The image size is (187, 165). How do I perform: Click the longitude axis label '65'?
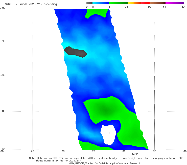(x=33, y=151)
